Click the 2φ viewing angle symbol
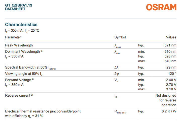This screenshot has width=181, height=123. coord(117,74)
